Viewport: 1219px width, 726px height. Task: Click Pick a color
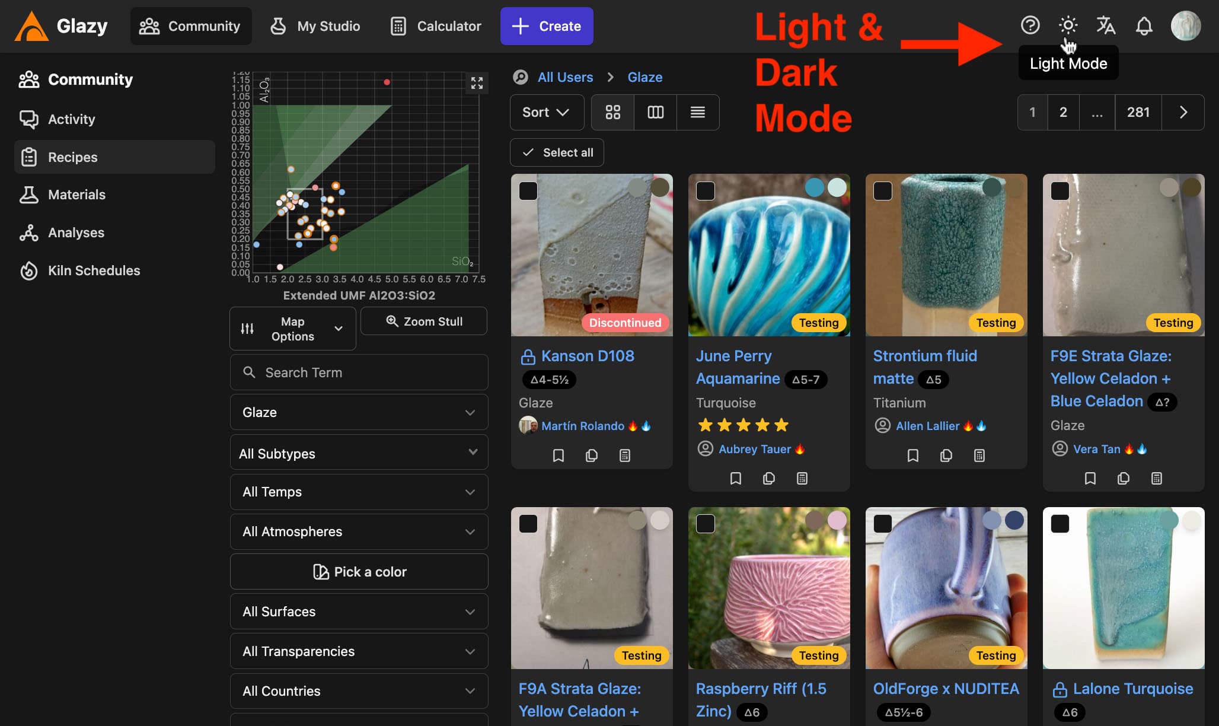coord(359,572)
